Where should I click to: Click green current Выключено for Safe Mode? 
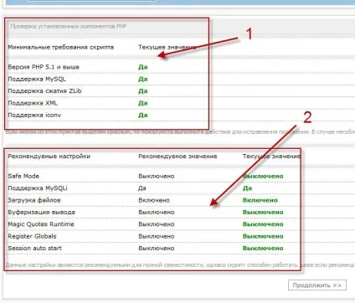tap(263, 176)
